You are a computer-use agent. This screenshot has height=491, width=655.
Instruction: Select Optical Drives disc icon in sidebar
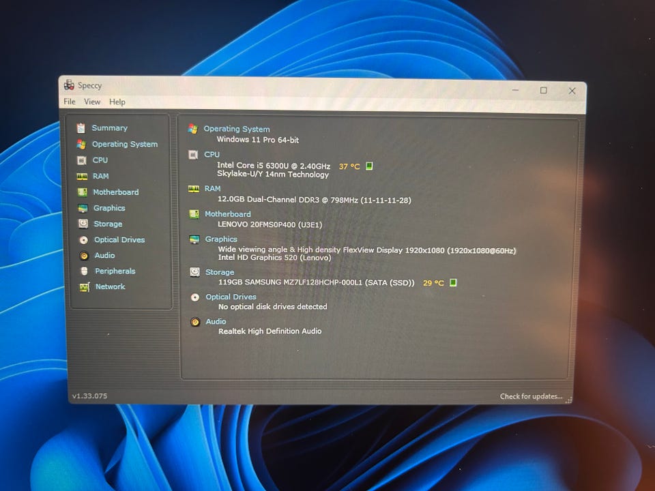[83, 240]
